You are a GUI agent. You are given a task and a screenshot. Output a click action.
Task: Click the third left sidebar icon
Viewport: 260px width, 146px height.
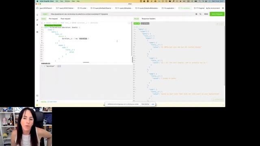[37, 25]
